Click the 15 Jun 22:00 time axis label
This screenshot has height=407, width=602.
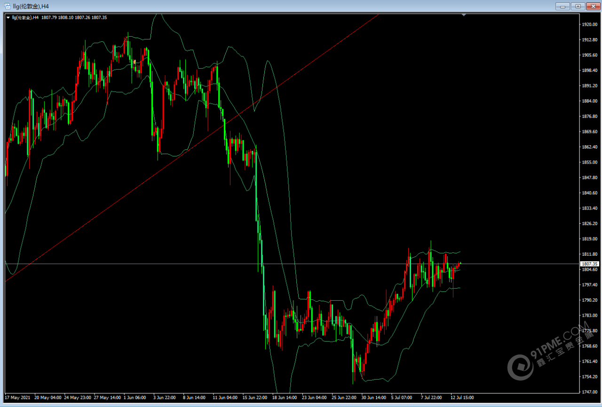pos(254,397)
